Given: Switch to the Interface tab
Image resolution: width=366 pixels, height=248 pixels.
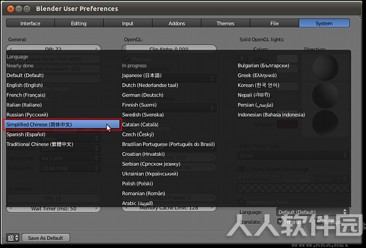Looking at the screenshot, I should [x=30, y=23].
